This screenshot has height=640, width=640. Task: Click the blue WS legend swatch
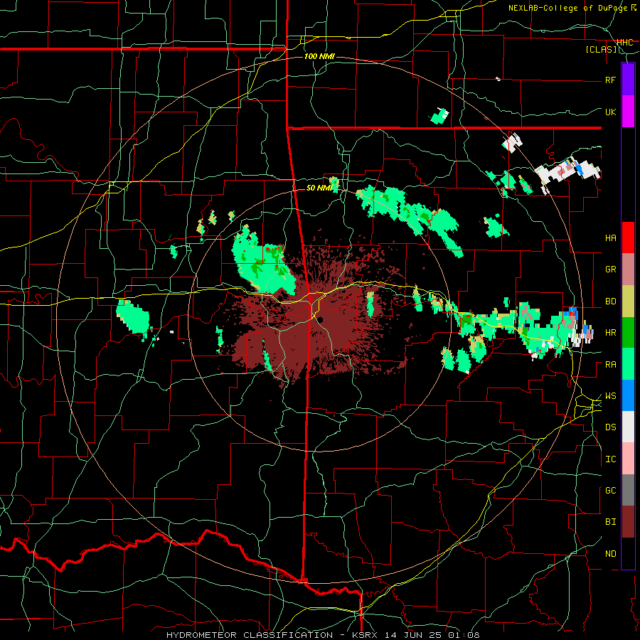[x=628, y=395]
